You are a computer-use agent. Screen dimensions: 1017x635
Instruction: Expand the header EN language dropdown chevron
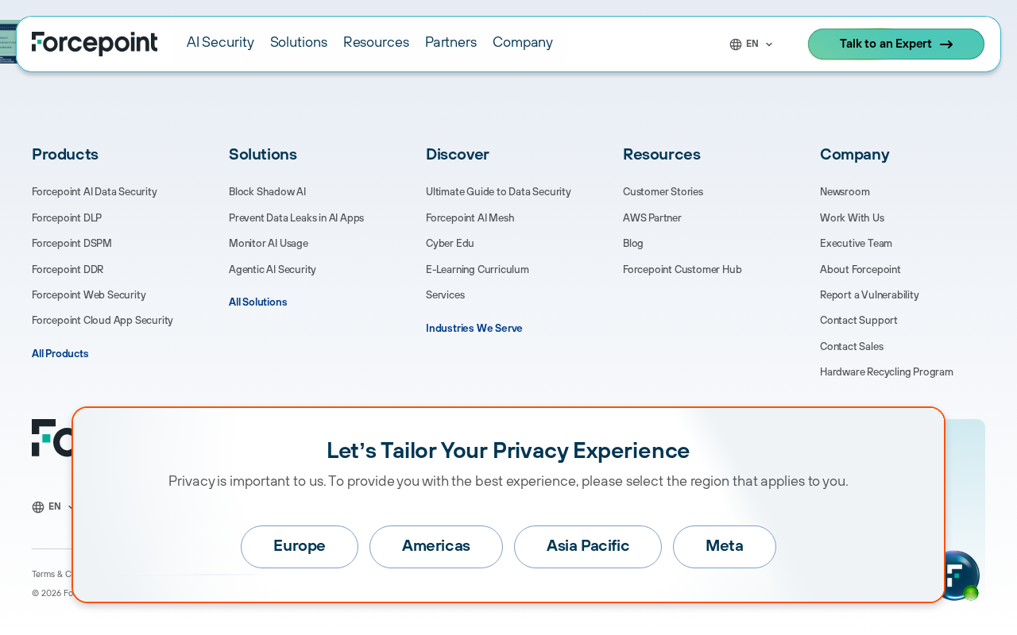pos(769,44)
